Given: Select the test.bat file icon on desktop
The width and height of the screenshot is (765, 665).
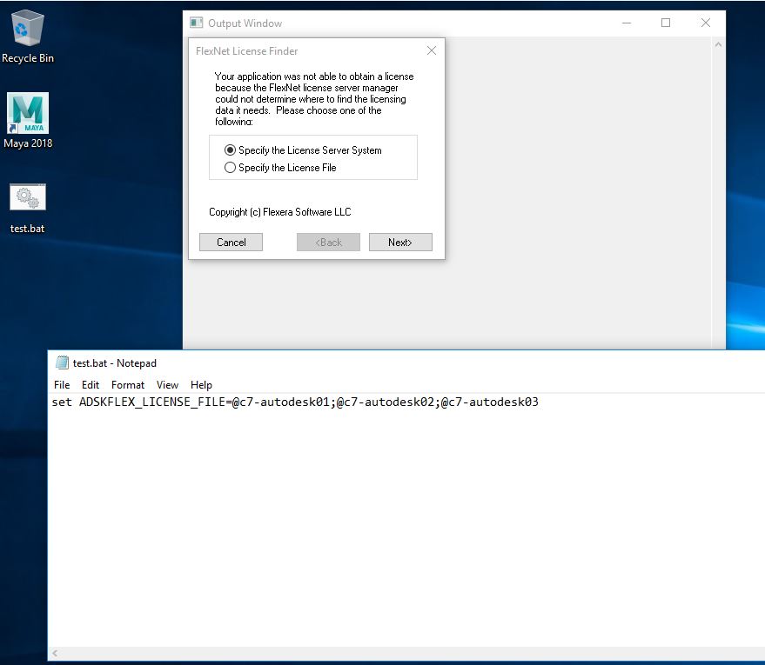Looking at the screenshot, I should tap(28, 209).
